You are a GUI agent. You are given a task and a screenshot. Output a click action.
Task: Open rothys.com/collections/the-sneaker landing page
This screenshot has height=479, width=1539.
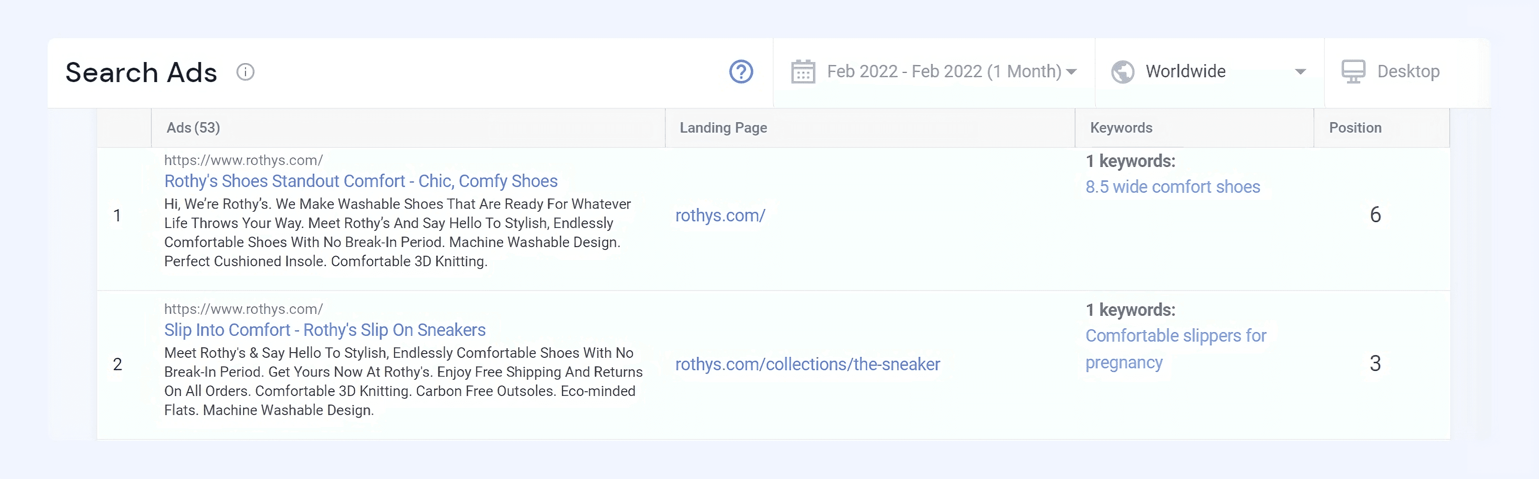[x=807, y=364]
